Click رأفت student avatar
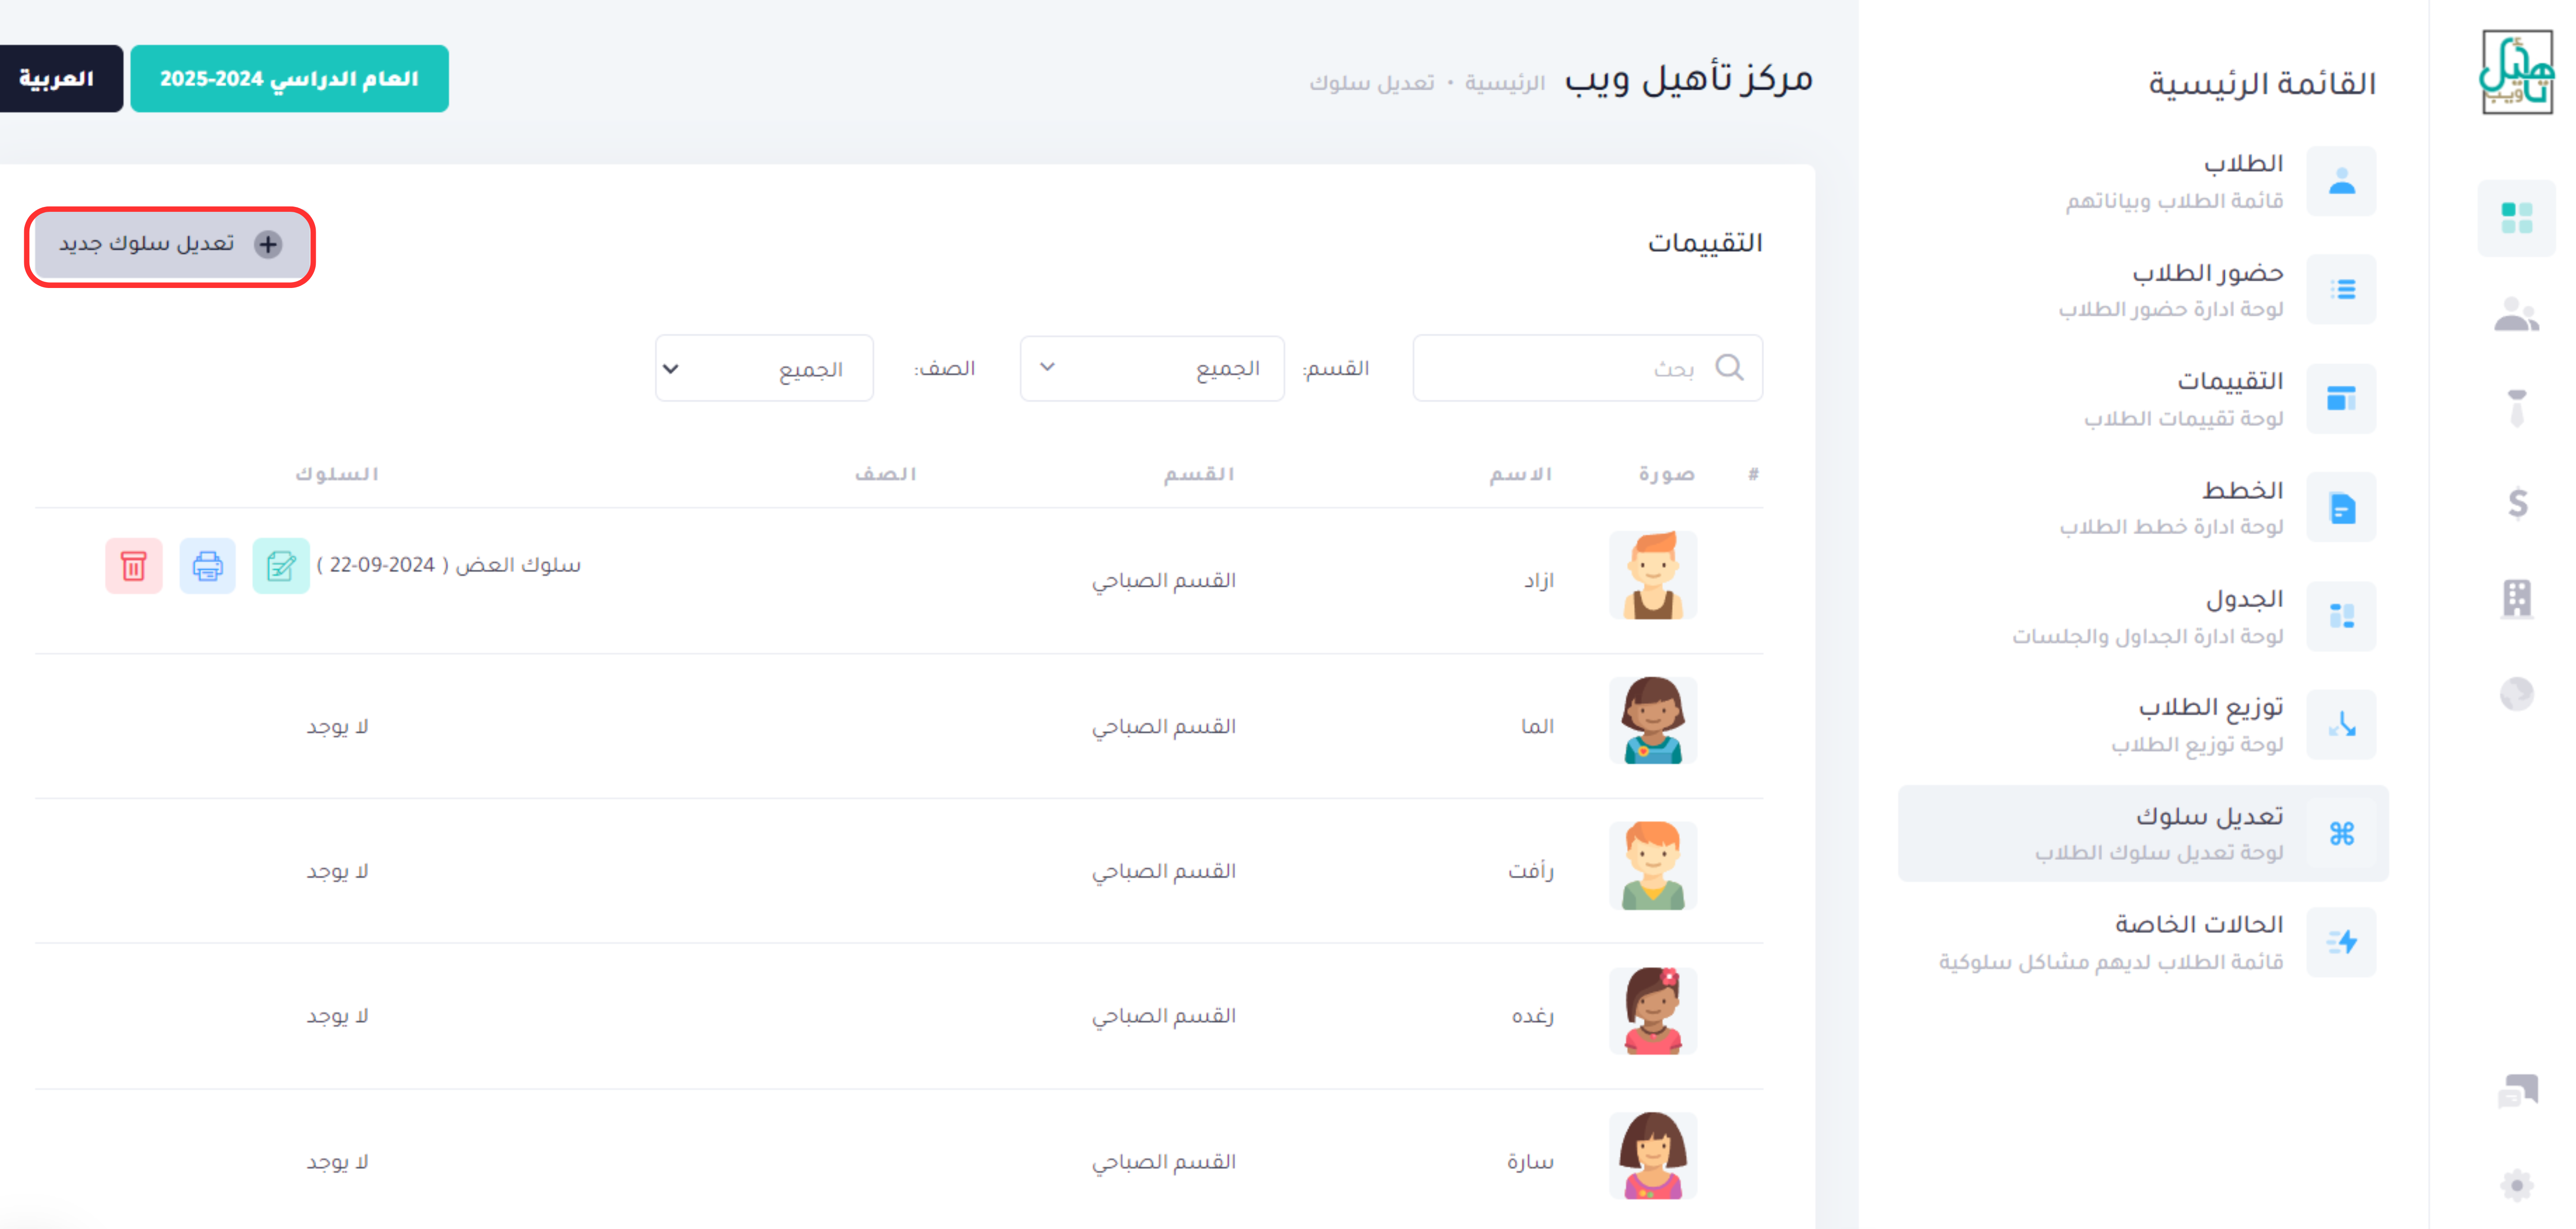This screenshot has height=1229, width=2576. pos(1652,866)
